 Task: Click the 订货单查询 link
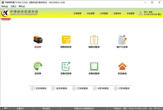[82, 88]
